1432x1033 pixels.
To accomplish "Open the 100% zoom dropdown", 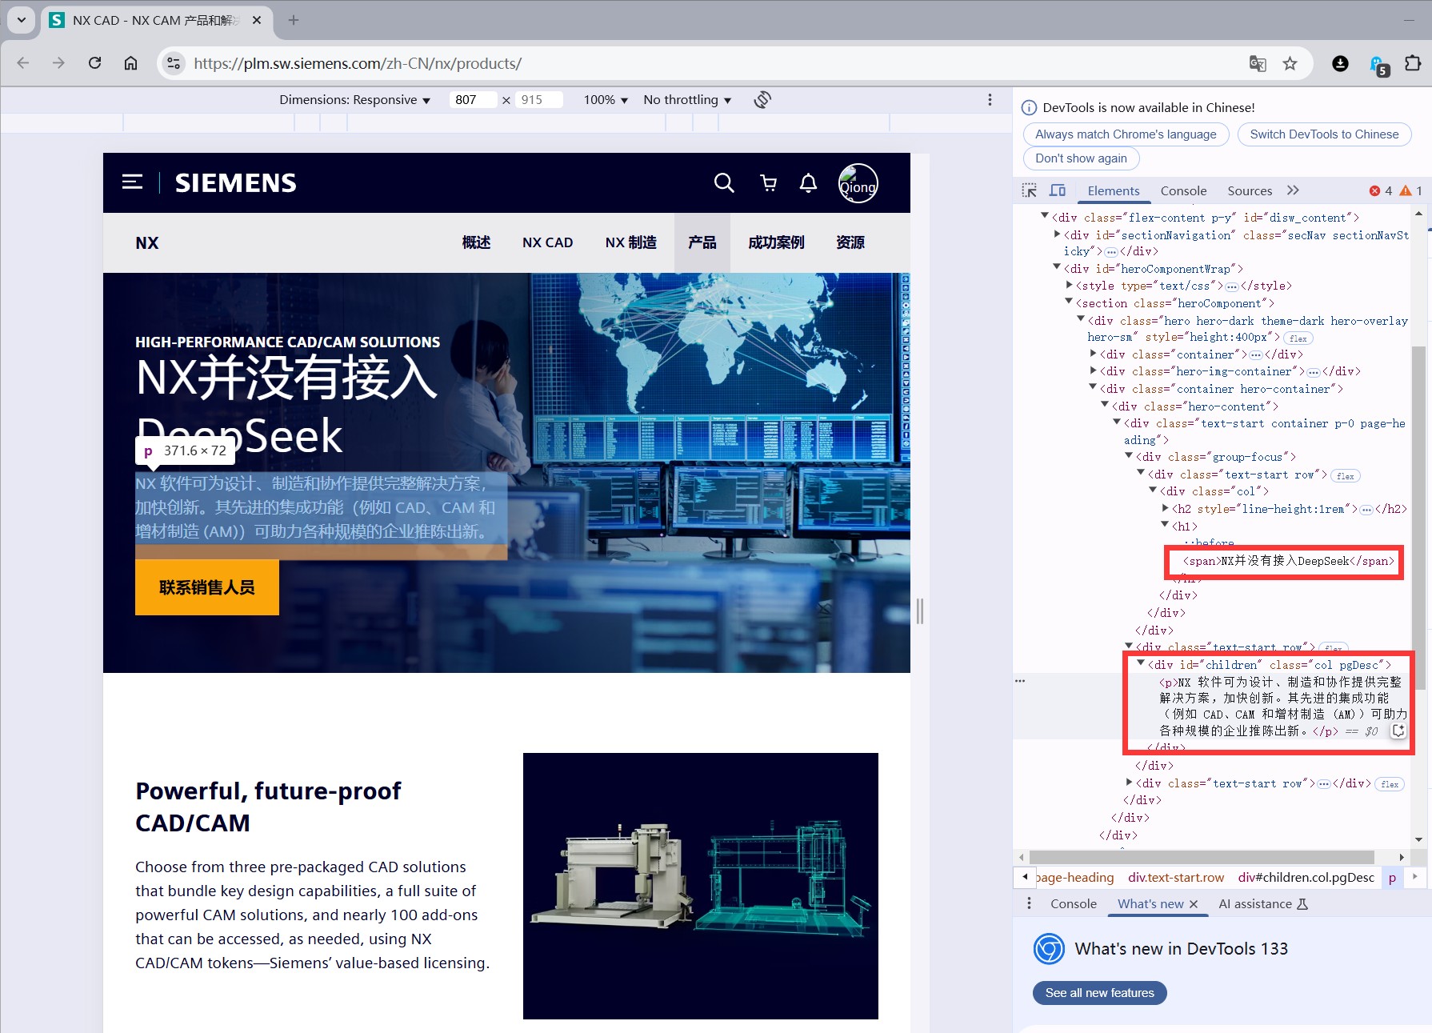I will click(606, 100).
